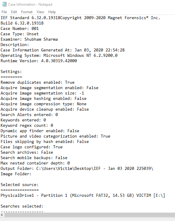Screen dimensions: 175x221
Task: Place cursor on the Settings: heading
Action: (x=11, y=72)
